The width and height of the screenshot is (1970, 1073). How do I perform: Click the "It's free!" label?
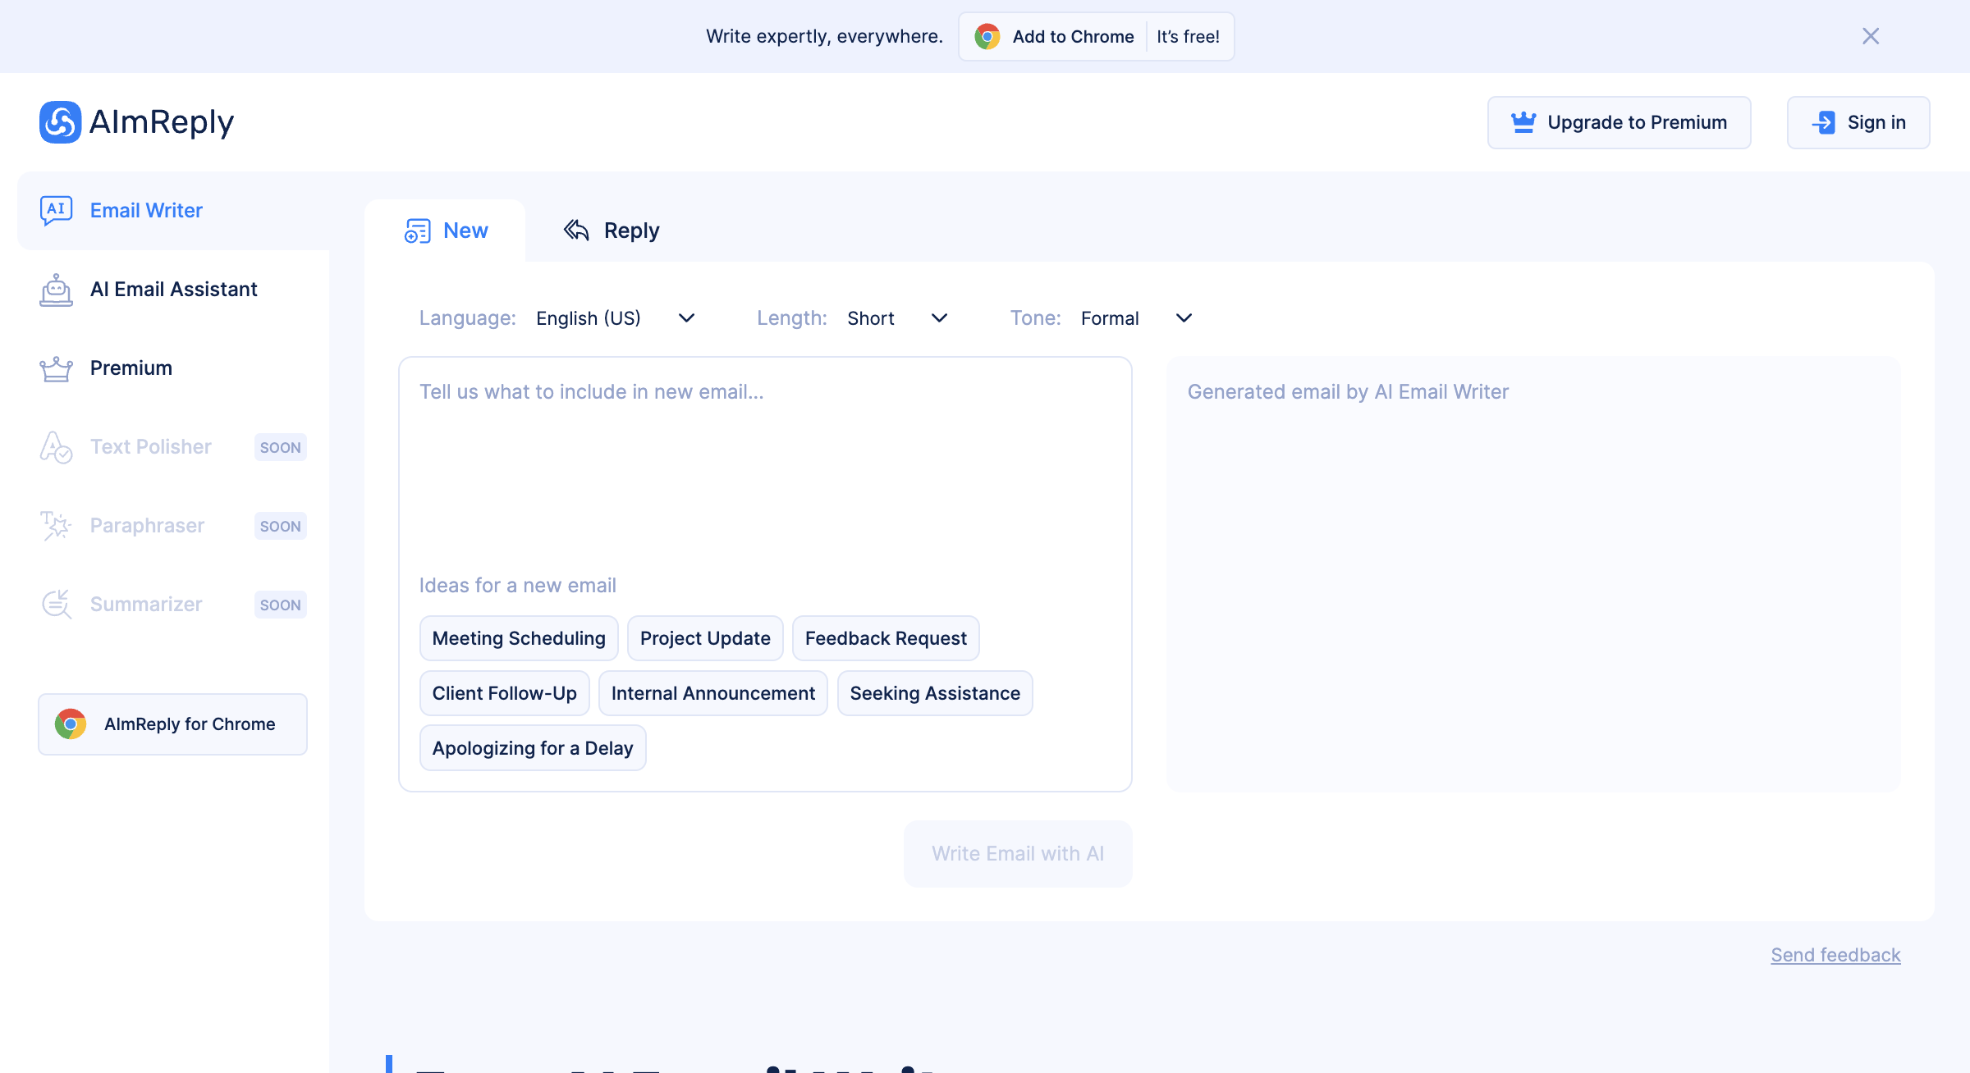pyautogui.click(x=1188, y=36)
